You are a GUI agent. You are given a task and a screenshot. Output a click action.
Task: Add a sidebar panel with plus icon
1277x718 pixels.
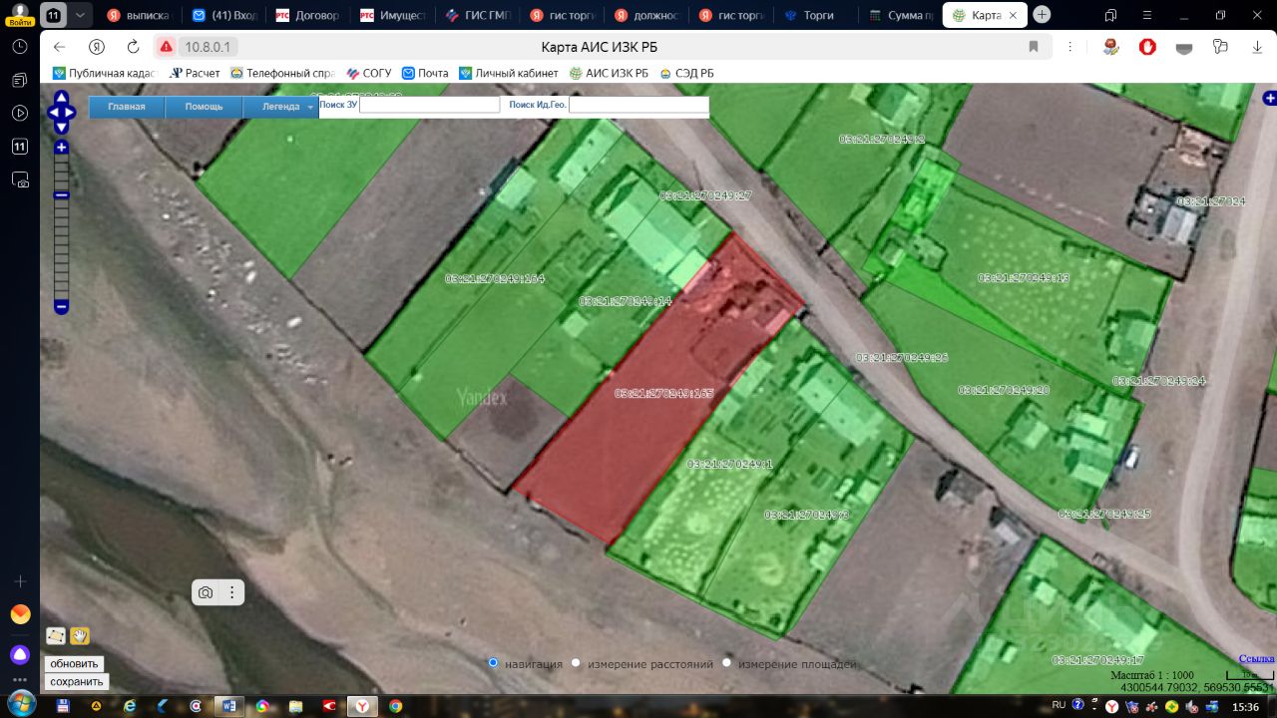click(20, 581)
